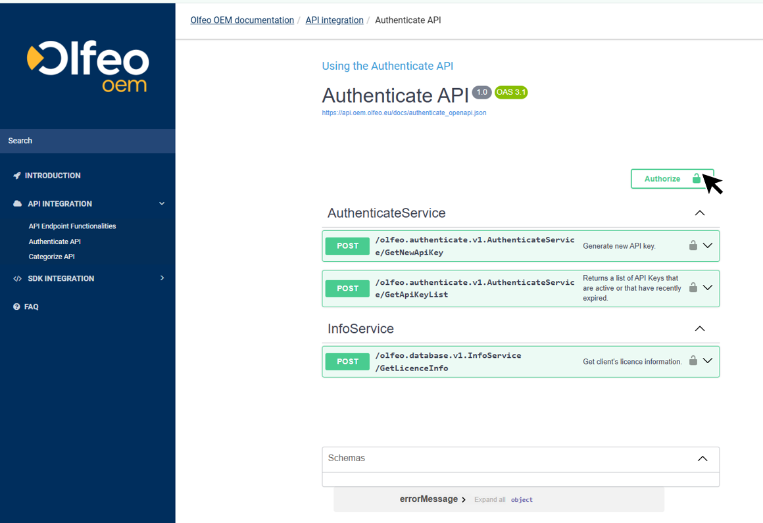Open API Endpoint Functionalities page
The height and width of the screenshot is (523, 763).
tap(72, 226)
